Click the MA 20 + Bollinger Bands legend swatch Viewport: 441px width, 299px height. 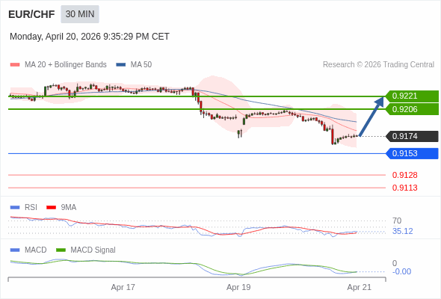(x=15, y=65)
